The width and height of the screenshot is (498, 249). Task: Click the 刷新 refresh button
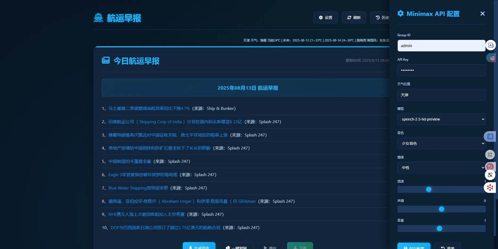[354, 18]
